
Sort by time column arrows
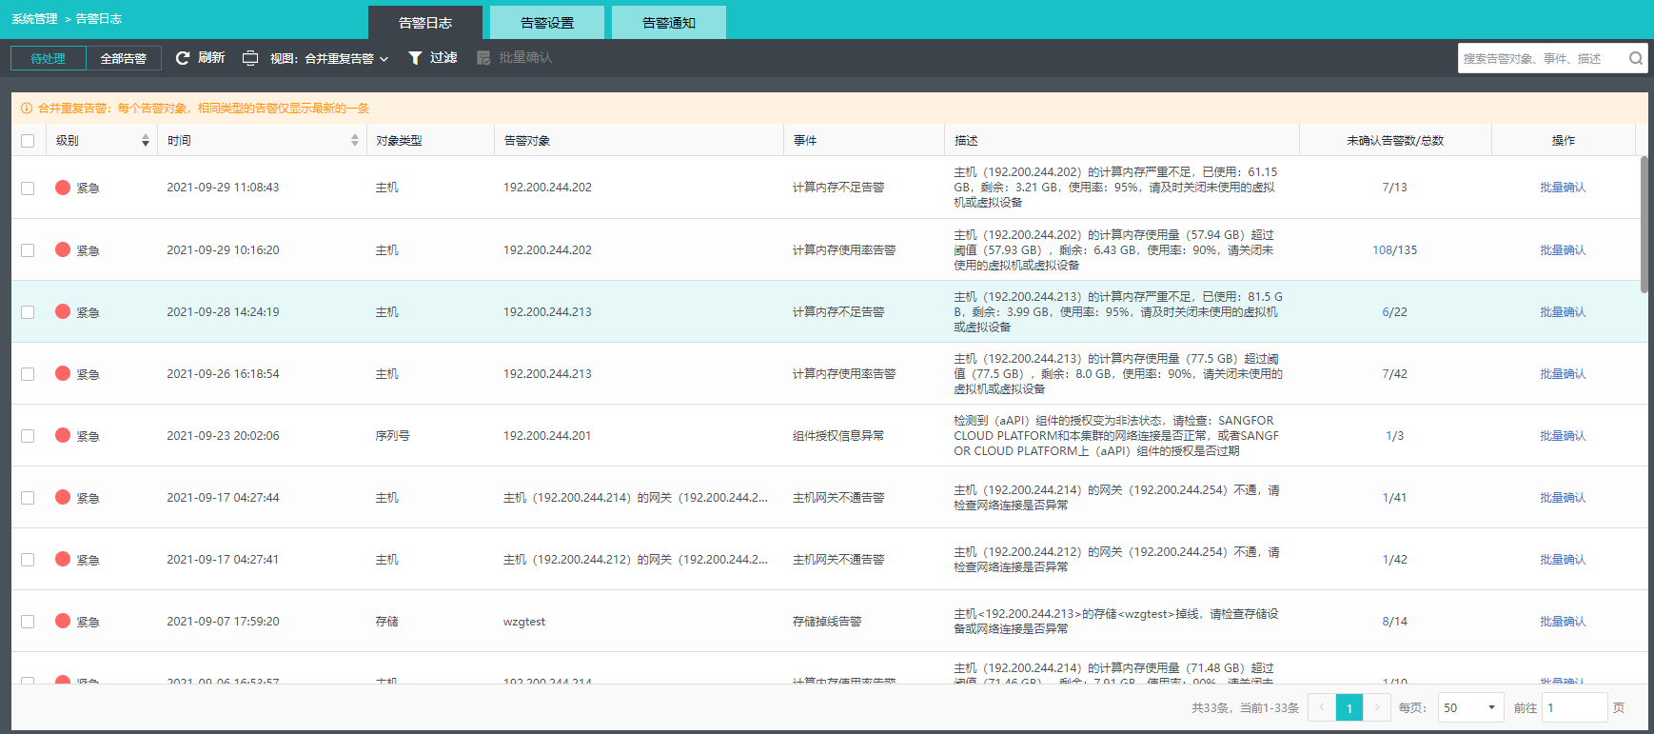click(355, 141)
